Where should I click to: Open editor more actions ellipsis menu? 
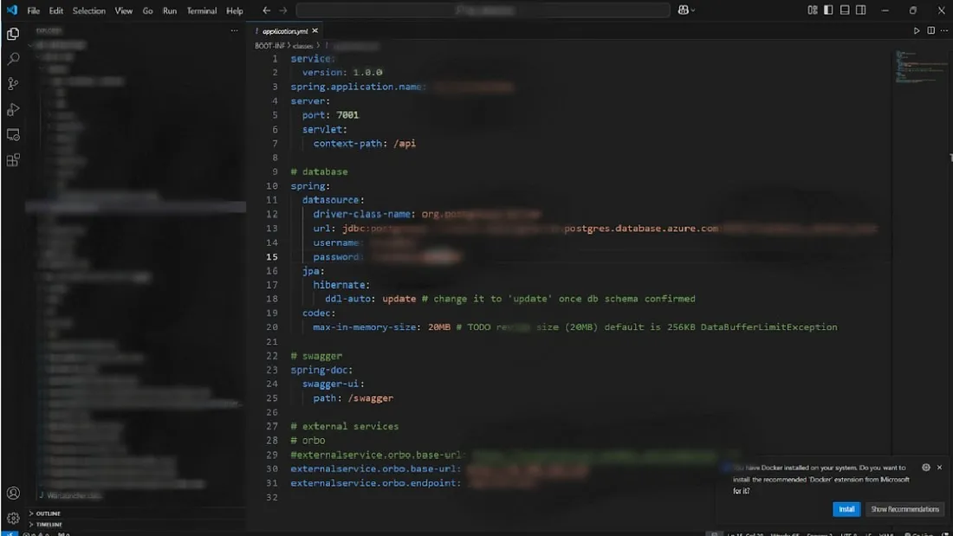pyautogui.click(x=943, y=29)
